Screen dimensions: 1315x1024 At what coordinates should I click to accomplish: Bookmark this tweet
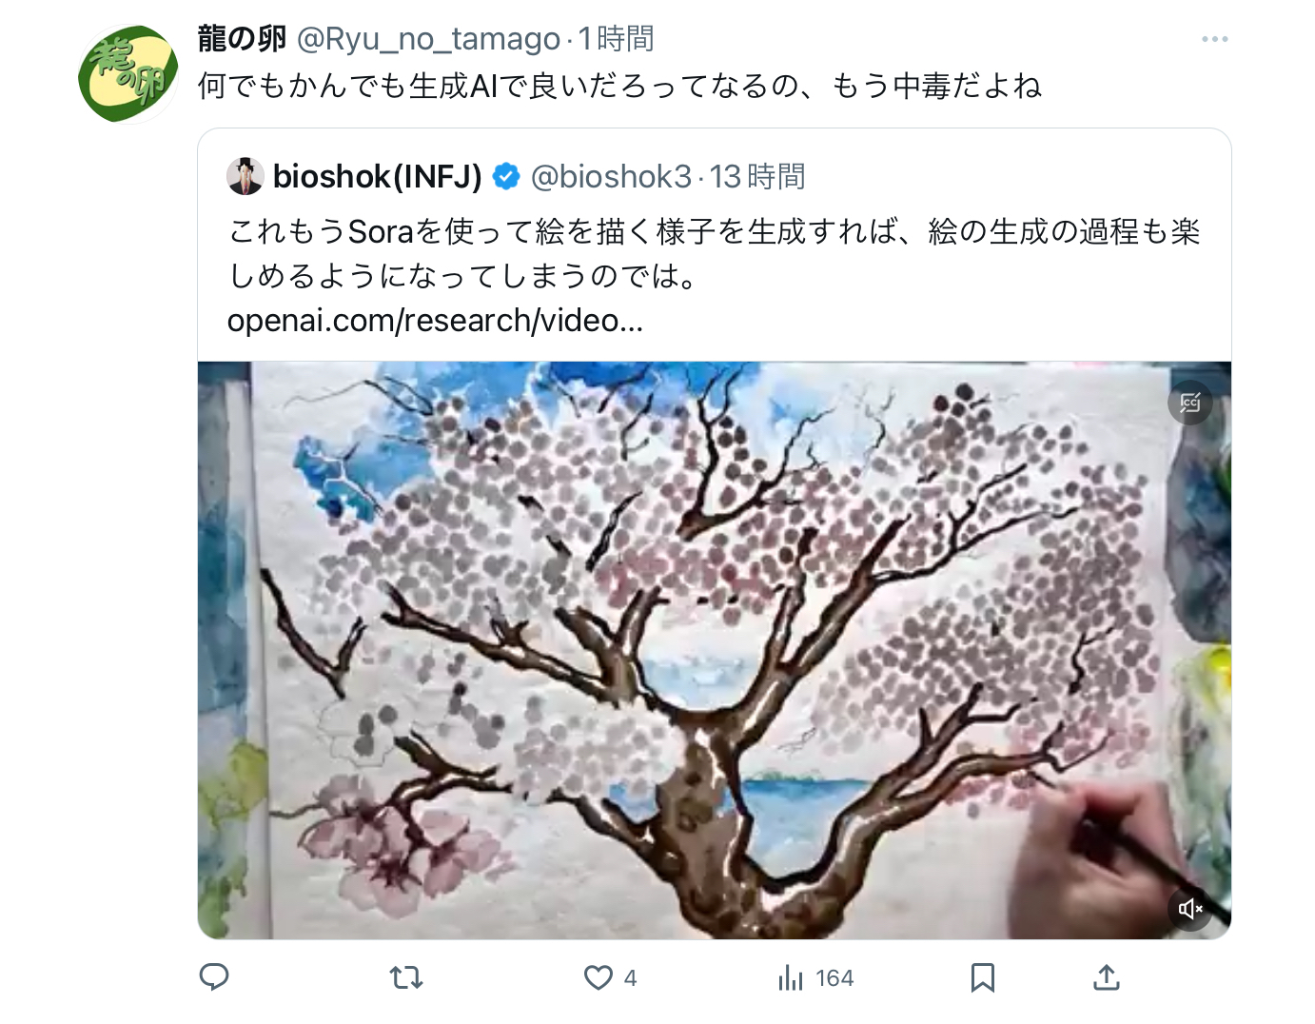pyautogui.click(x=983, y=977)
